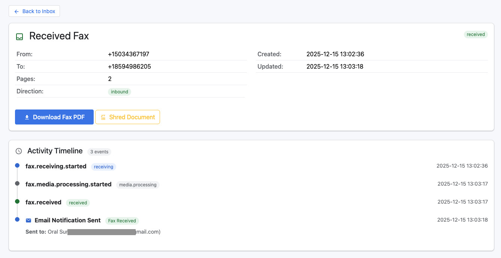Click the media.processing status tag

138,185
